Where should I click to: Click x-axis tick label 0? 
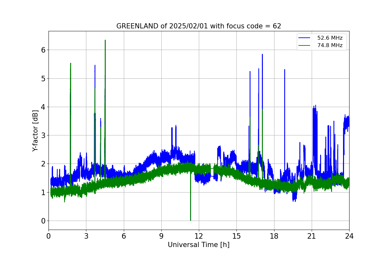click(x=48, y=236)
